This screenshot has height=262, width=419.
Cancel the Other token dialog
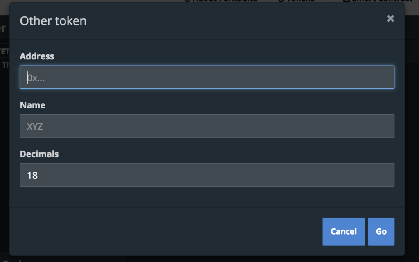point(343,232)
